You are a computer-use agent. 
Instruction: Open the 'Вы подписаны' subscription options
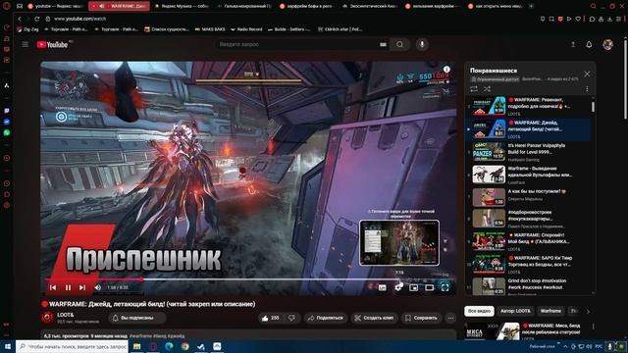(137, 318)
